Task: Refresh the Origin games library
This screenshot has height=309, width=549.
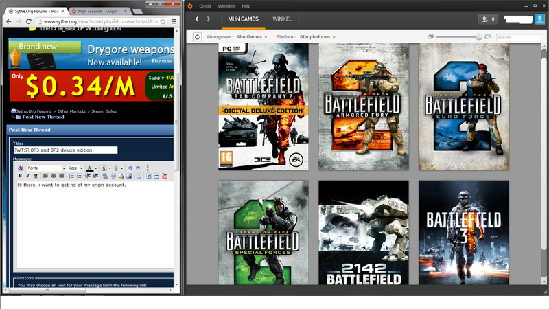Action: tap(197, 37)
